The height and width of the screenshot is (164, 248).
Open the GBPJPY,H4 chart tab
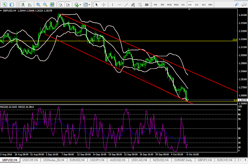coord(205,160)
